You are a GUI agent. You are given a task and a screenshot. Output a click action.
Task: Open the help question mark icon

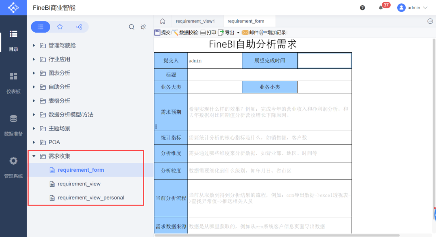click(x=362, y=8)
